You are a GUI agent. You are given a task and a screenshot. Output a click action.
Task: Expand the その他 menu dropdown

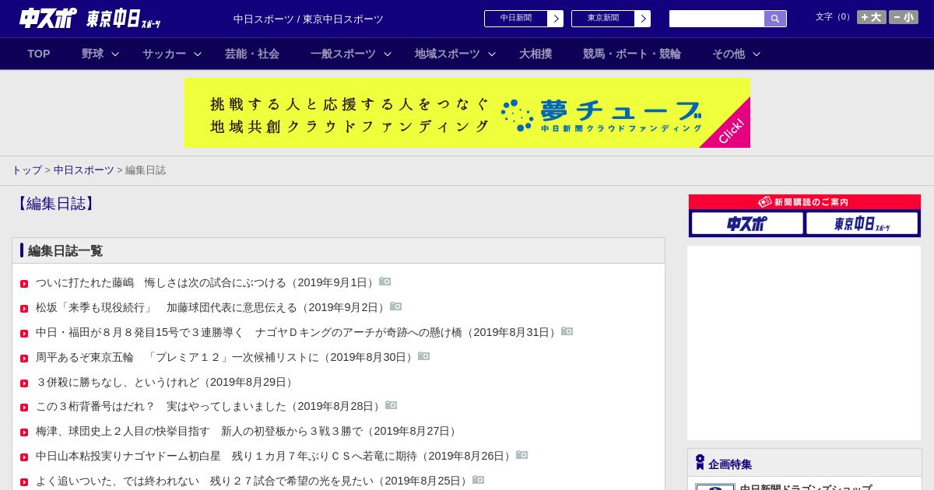pos(736,54)
